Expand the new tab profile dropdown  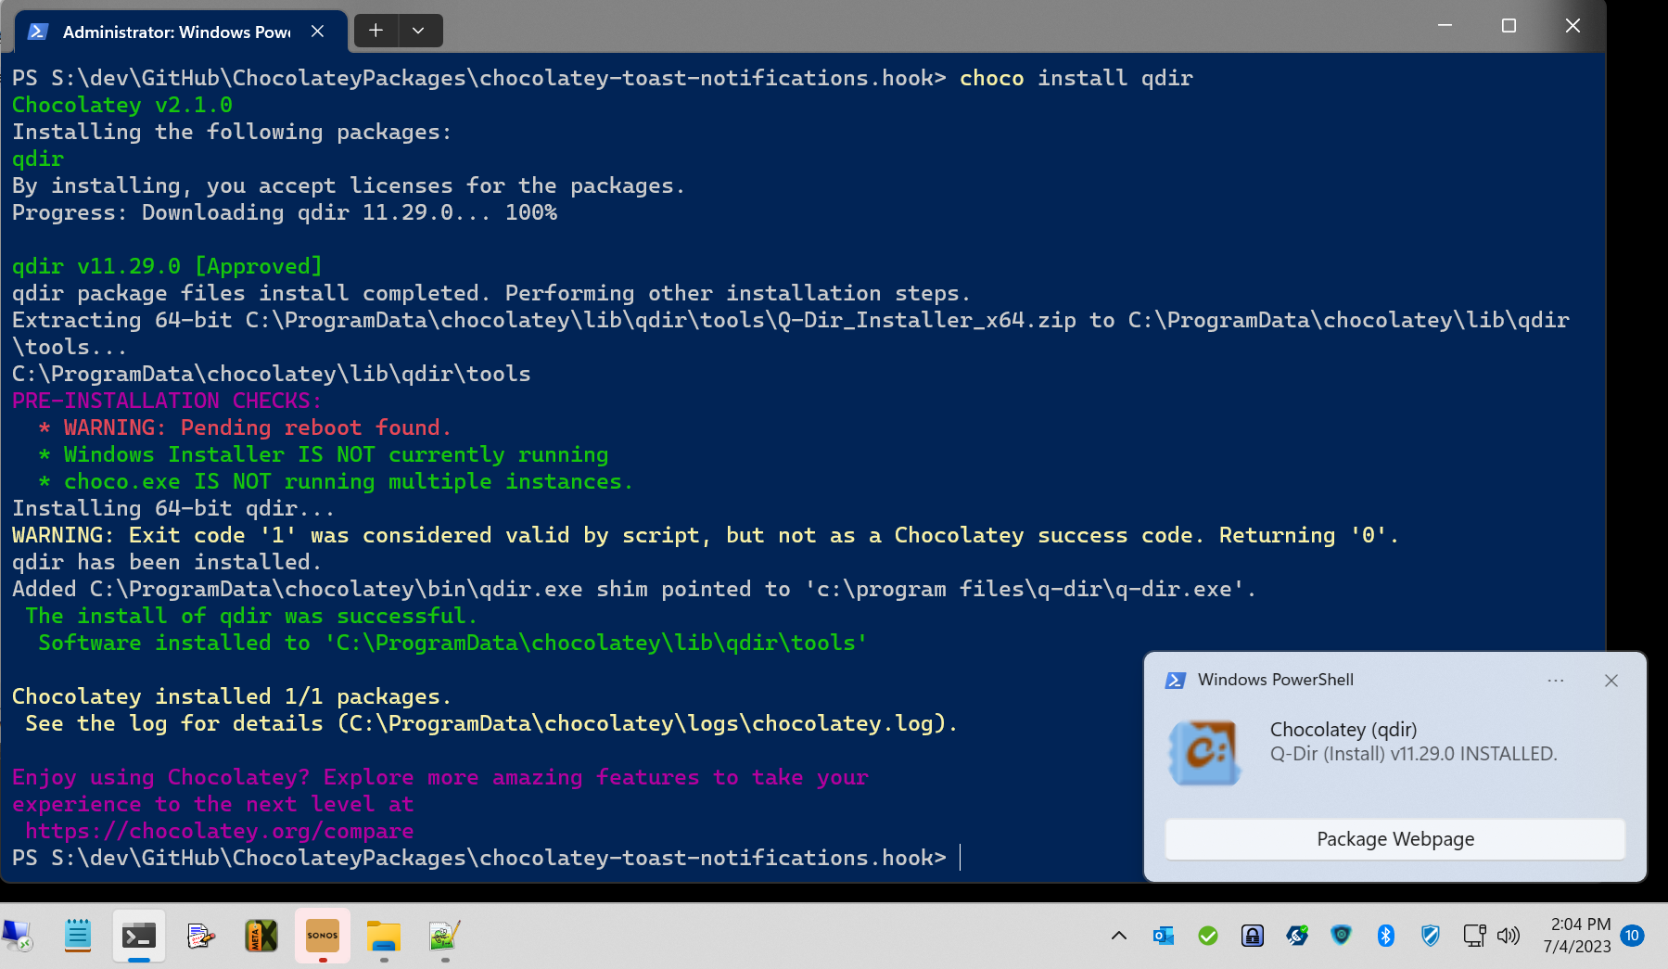point(419,31)
